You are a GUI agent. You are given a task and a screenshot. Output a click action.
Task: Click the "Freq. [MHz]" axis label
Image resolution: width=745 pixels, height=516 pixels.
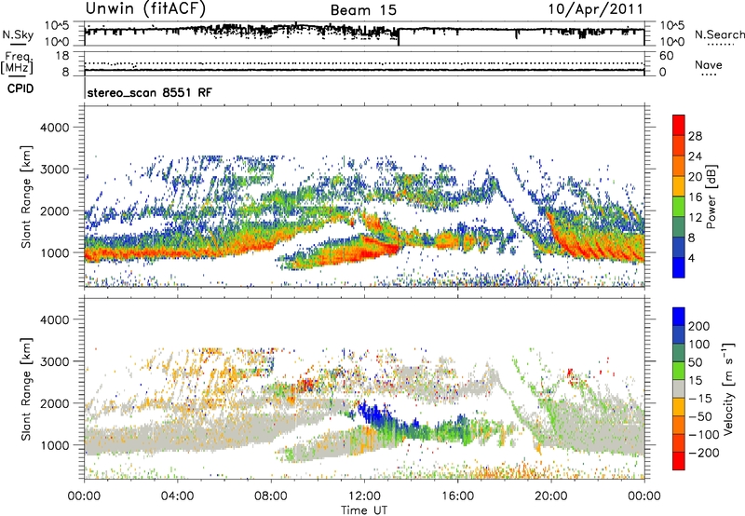17,63
